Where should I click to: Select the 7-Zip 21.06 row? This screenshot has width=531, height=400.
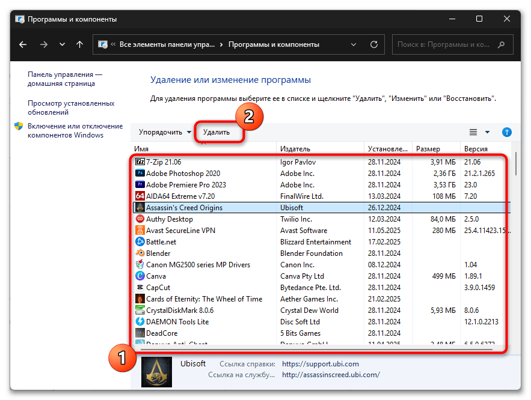coord(322,162)
